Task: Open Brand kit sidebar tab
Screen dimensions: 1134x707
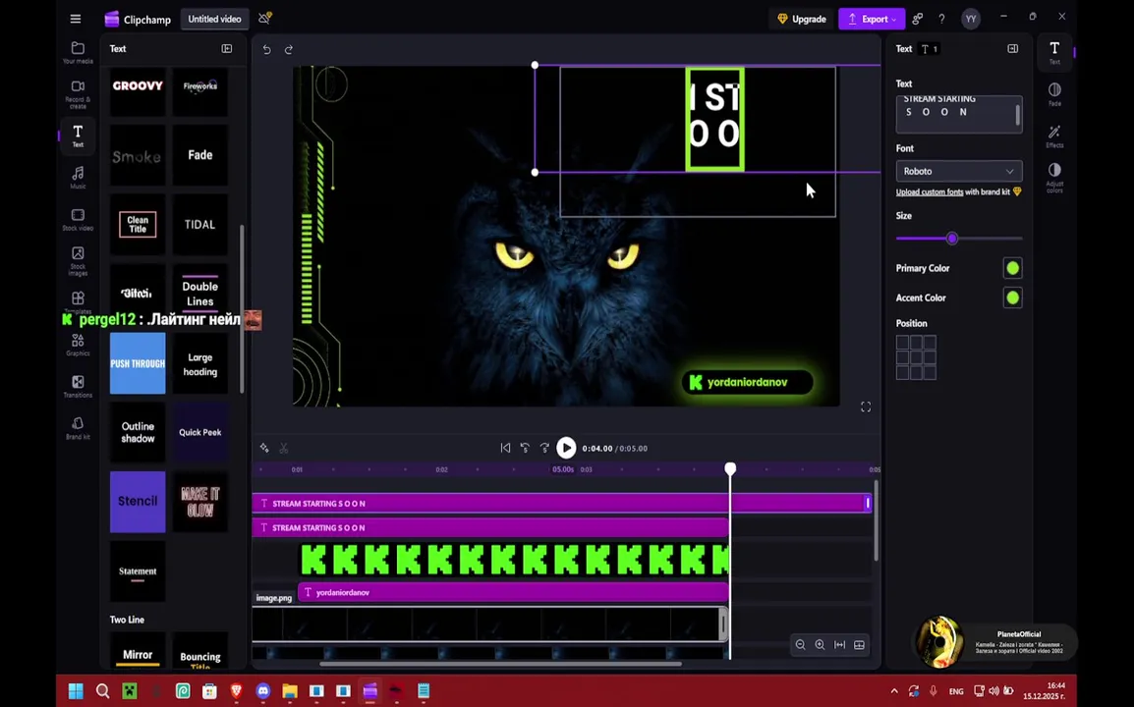Action: pyautogui.click(x=78, y=427)
